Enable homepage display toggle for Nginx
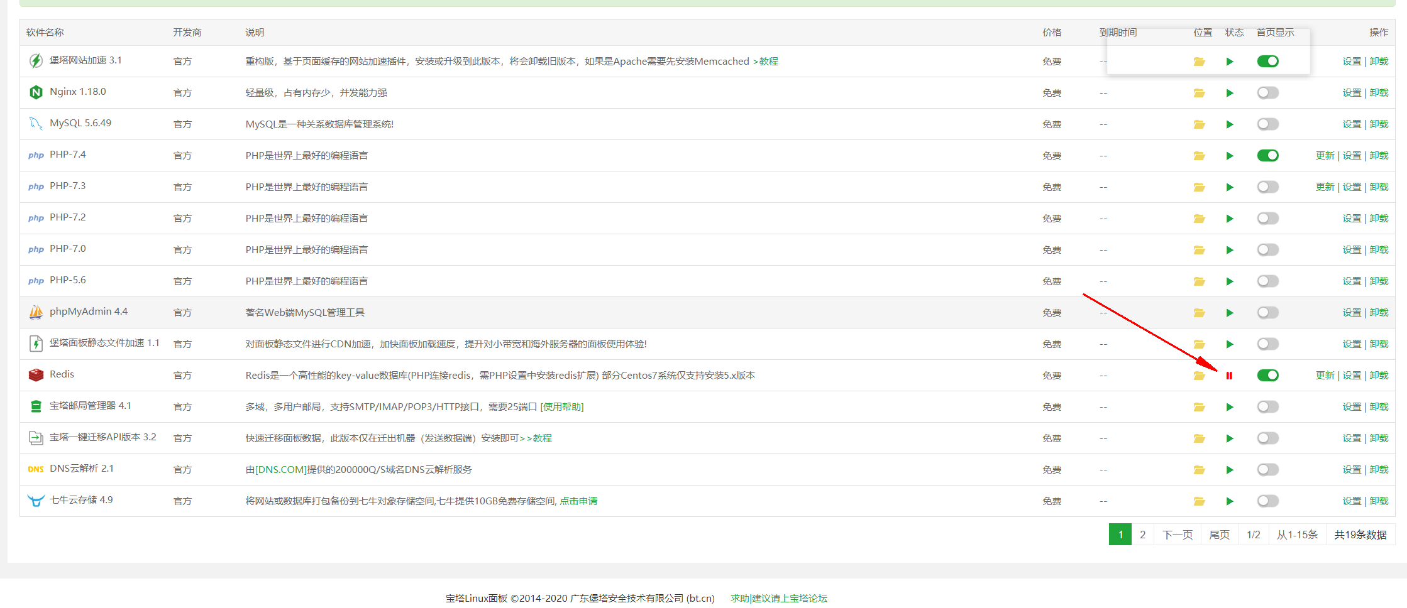1407x608 pixels. click(1267, 92)
